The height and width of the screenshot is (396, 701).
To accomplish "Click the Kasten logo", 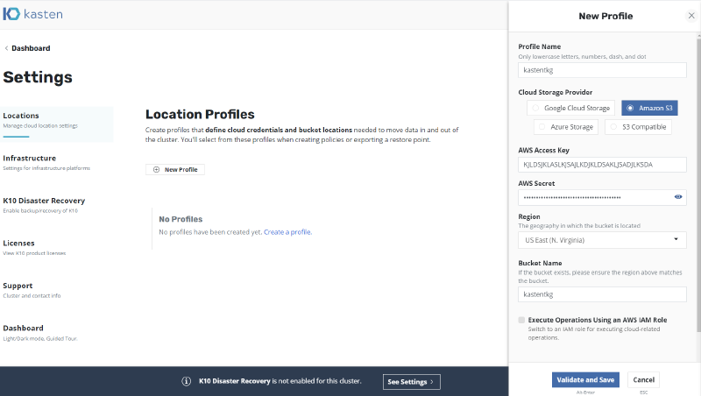I will point(32,14).
